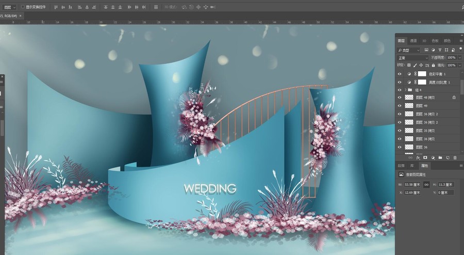
Task: Click the align bottom edges icon
Action: (x=70, y=7)
